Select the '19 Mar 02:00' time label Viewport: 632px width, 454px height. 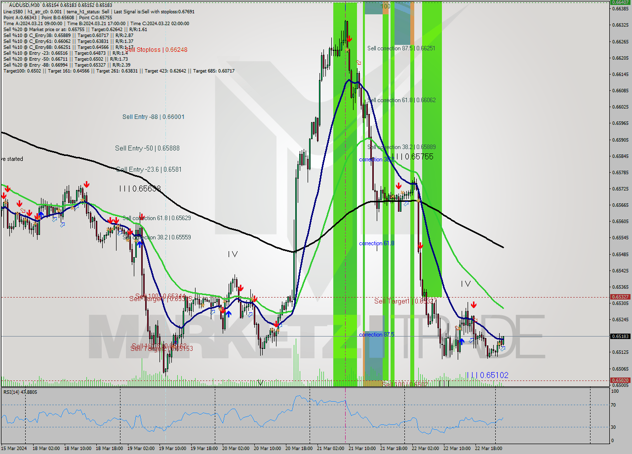(x=141, y=449)
